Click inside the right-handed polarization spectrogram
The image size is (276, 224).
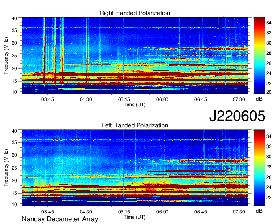tap(135, 56)
